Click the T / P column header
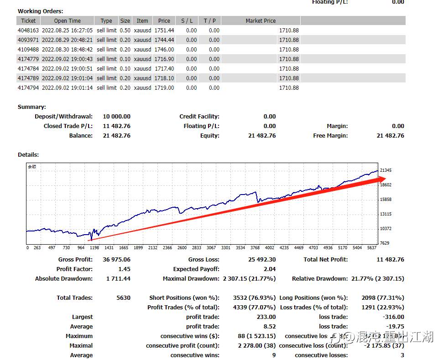Viewport: 438px width, 359px height. click(209, 21)
